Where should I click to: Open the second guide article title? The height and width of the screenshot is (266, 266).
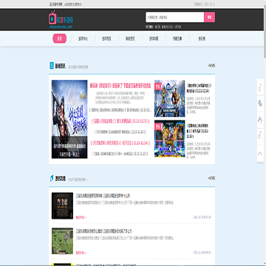click(104, 231)
